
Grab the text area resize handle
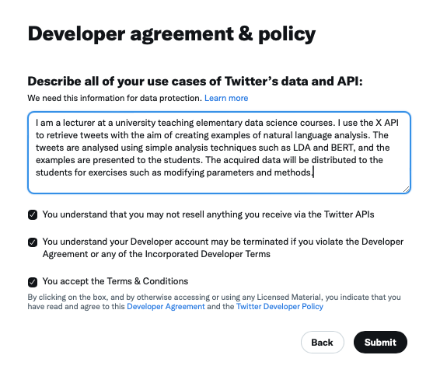[x=407, y=190]
